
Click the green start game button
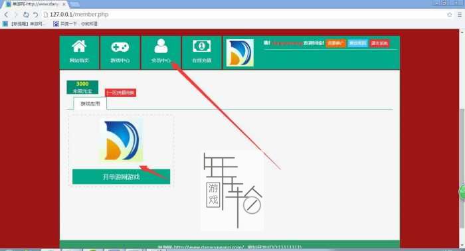coord(122,177)
